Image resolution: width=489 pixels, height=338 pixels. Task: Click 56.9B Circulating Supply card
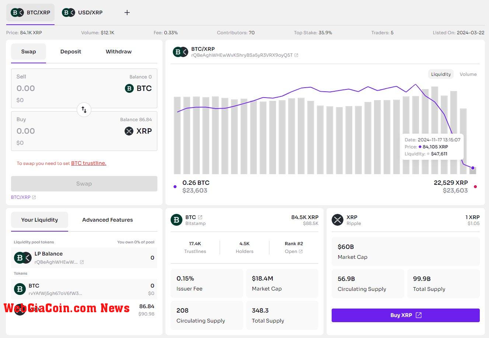pyautogui.click(x=368, y=284)
